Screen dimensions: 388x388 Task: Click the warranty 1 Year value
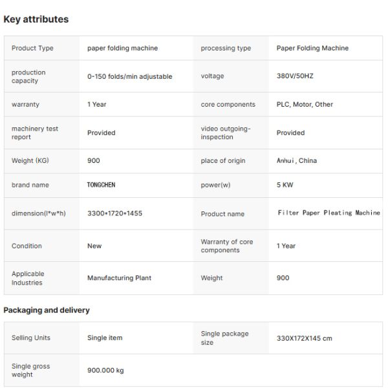[x=97, y=104]
